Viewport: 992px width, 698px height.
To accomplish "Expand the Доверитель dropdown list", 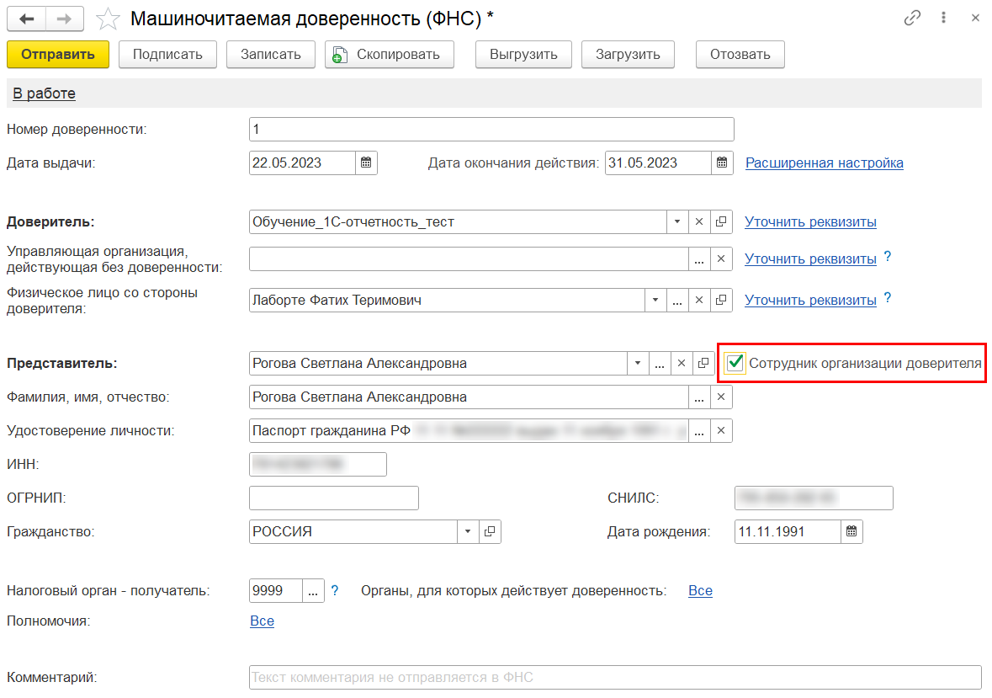I will (678, 221).
